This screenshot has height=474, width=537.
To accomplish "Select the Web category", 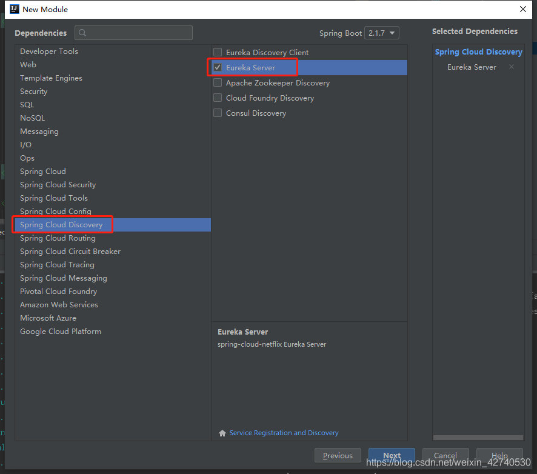I will 113,64.
